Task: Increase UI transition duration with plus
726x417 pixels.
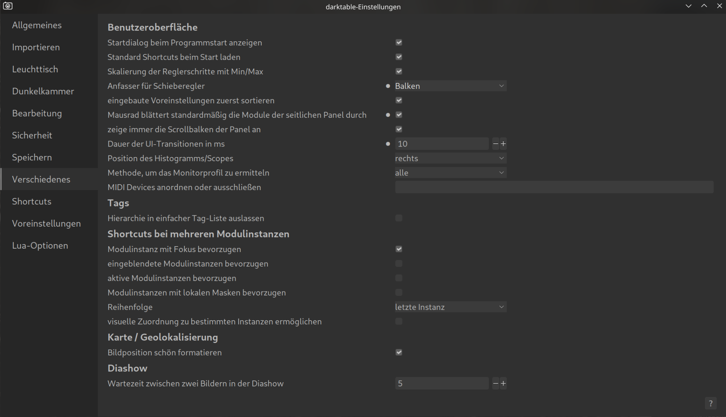Action: 503,144
